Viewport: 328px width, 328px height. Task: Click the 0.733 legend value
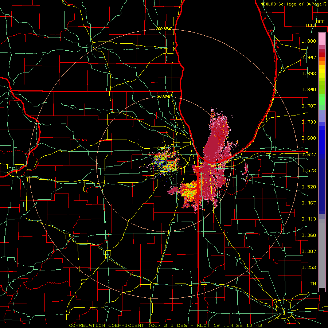(x=309, y=122)
